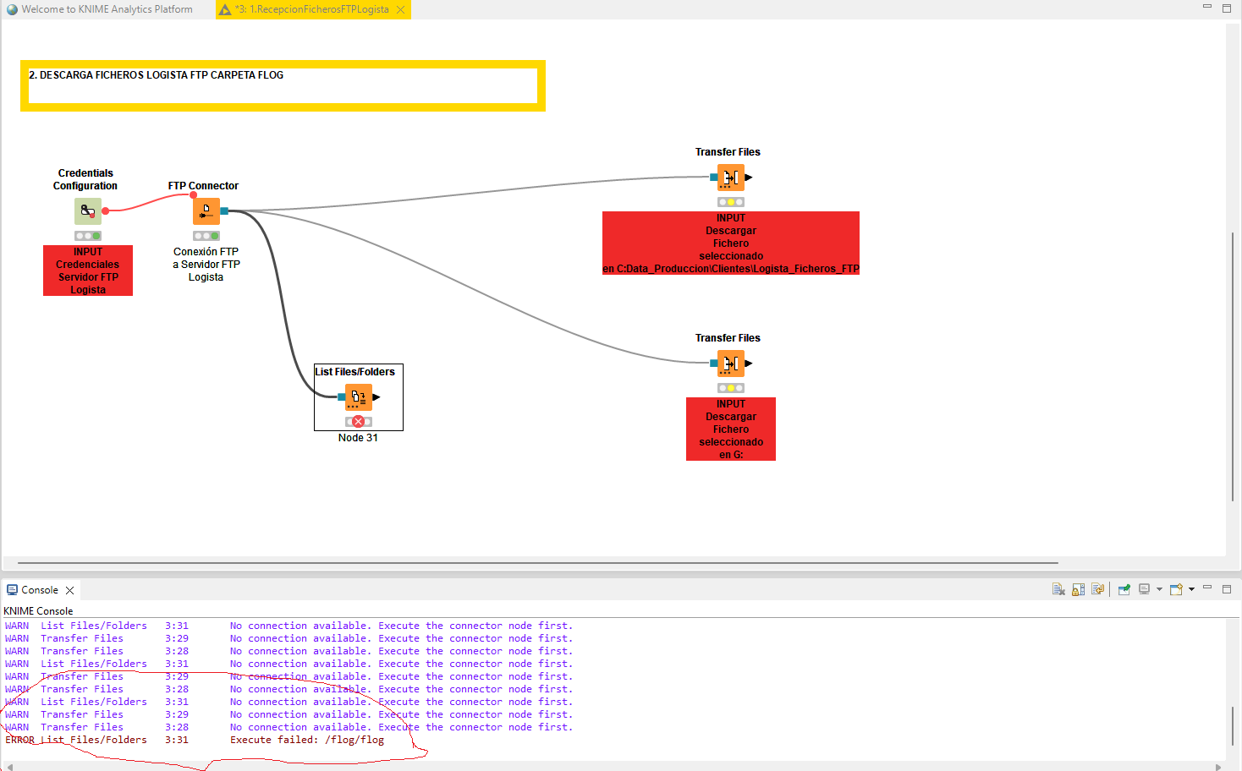The image size is (1242, 771).
Task: Select the List Files/Folders node icon
Action: point(359,396)
